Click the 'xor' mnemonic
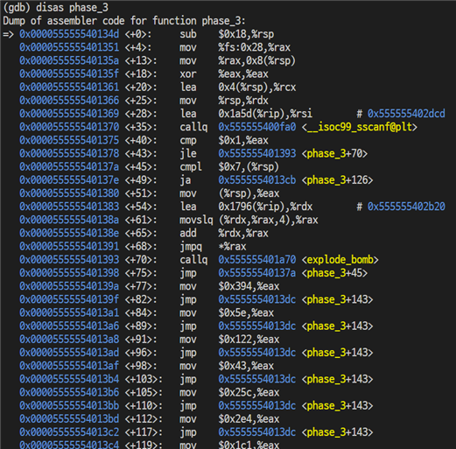Viewport: 456px width, 449px height. (x=188, y=74)
